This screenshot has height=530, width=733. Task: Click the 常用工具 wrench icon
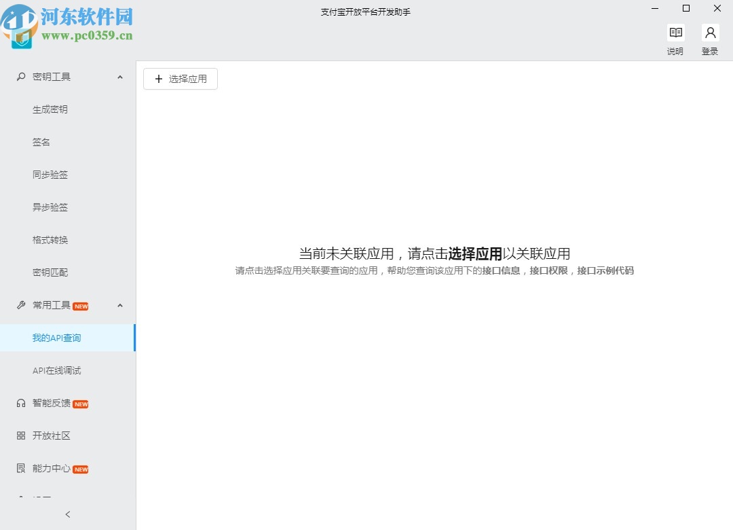20,305
